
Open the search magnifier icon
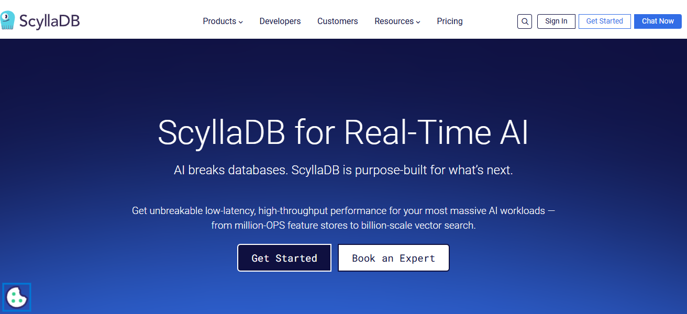(x=525, y=21)
